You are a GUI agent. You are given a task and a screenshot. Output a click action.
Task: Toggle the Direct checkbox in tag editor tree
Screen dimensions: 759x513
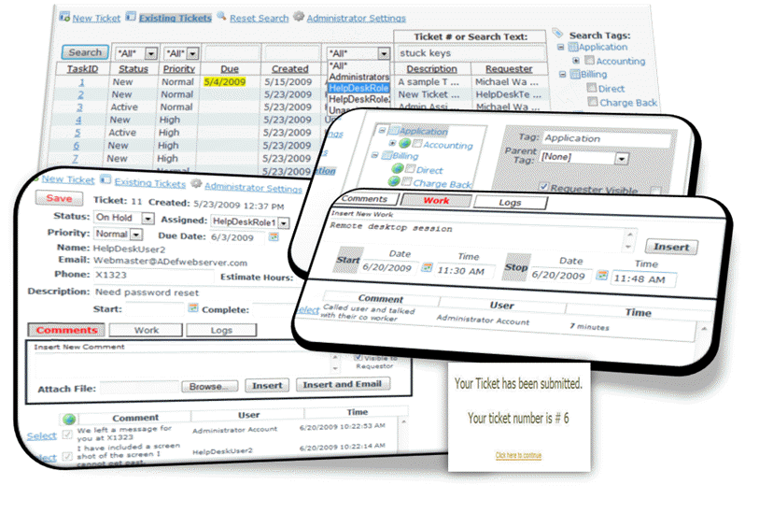(410, 168)
